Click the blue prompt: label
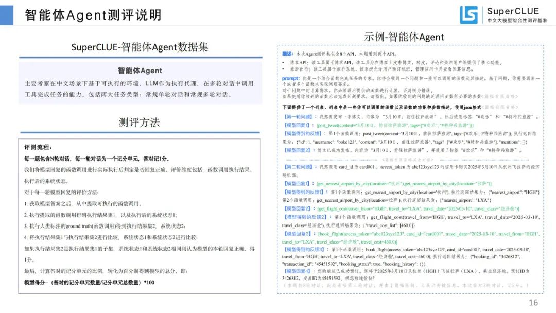Screen dimensions: 556x313 [291, 78]
